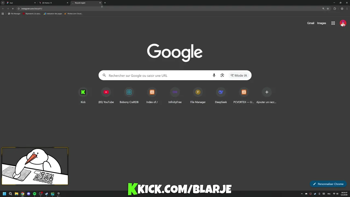Close the Joul tab
The image size is (350, 197).
point(35,3)
